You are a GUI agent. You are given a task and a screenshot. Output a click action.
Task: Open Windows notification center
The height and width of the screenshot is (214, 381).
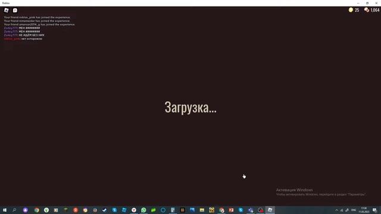pyautogui.click(x=374, y=210)
